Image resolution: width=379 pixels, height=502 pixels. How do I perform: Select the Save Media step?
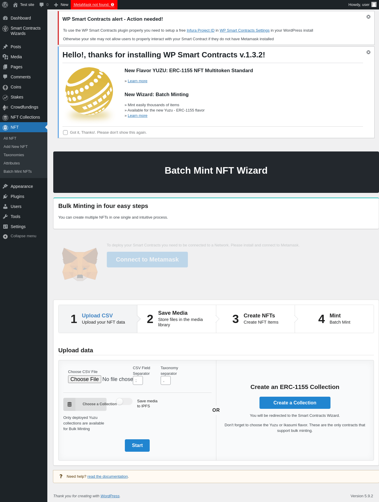pos(177,319)
